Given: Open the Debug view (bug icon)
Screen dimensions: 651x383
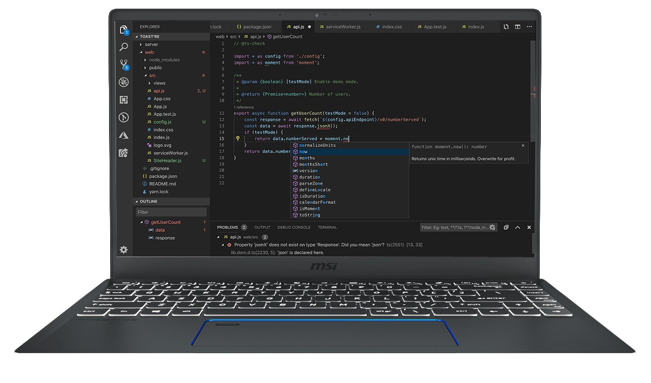Looking at the screenshot, I should pos(124,82).
